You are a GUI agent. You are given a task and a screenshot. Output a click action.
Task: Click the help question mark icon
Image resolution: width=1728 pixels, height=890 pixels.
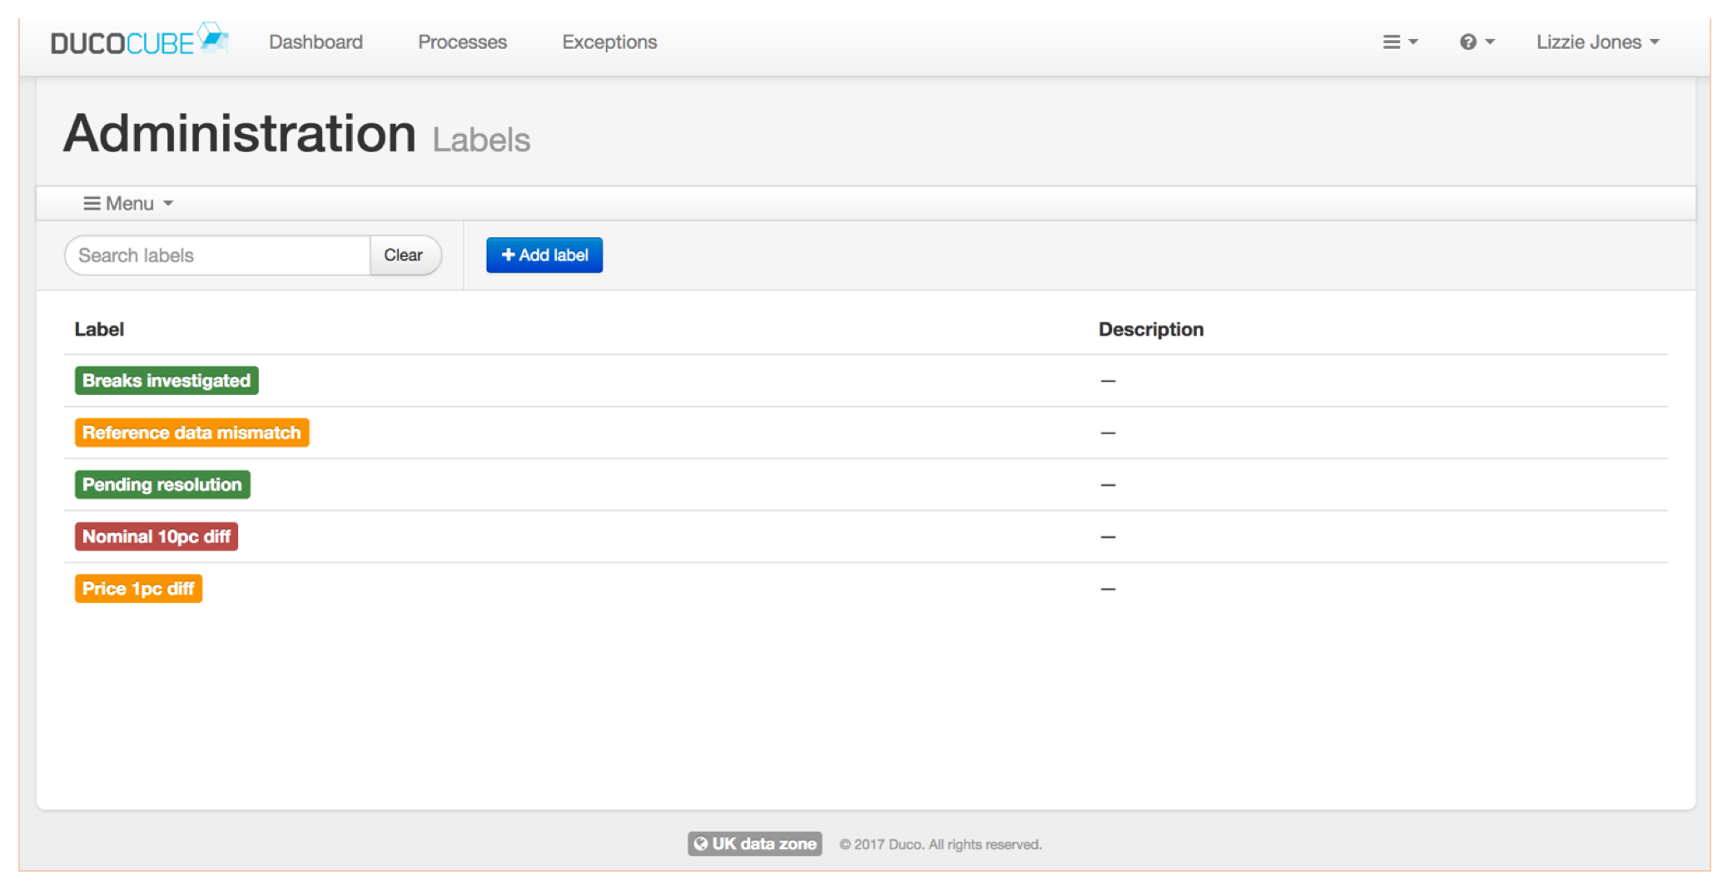coord(1468,41)
